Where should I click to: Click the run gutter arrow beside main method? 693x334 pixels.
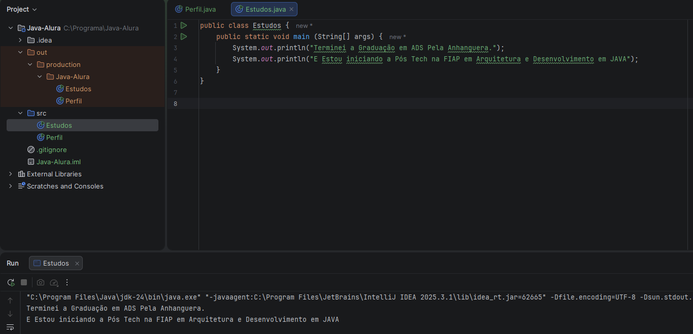tap(184, 36)
